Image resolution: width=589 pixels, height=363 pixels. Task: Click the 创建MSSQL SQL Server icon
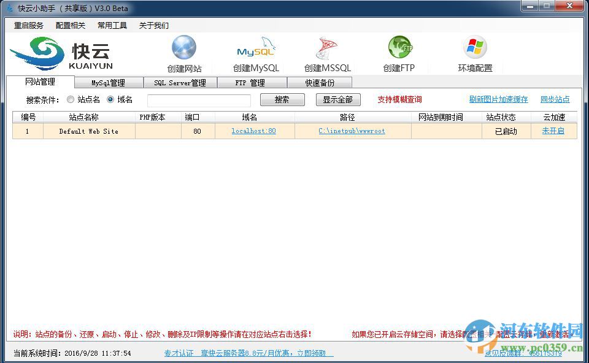327,48
